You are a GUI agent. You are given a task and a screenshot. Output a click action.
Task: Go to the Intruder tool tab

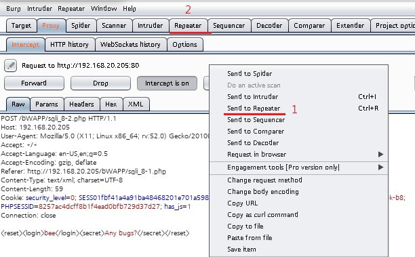(151, 25)
